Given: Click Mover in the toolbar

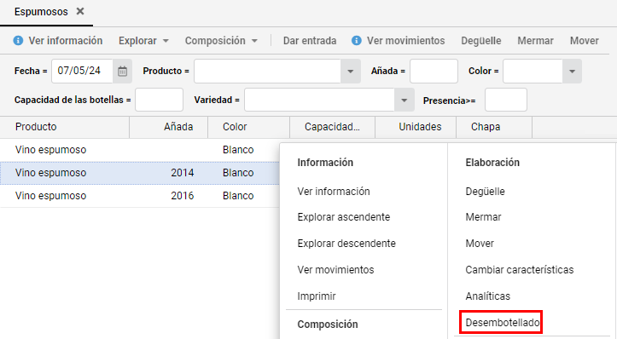Looking at the screenshot, I should click(585, 41).
